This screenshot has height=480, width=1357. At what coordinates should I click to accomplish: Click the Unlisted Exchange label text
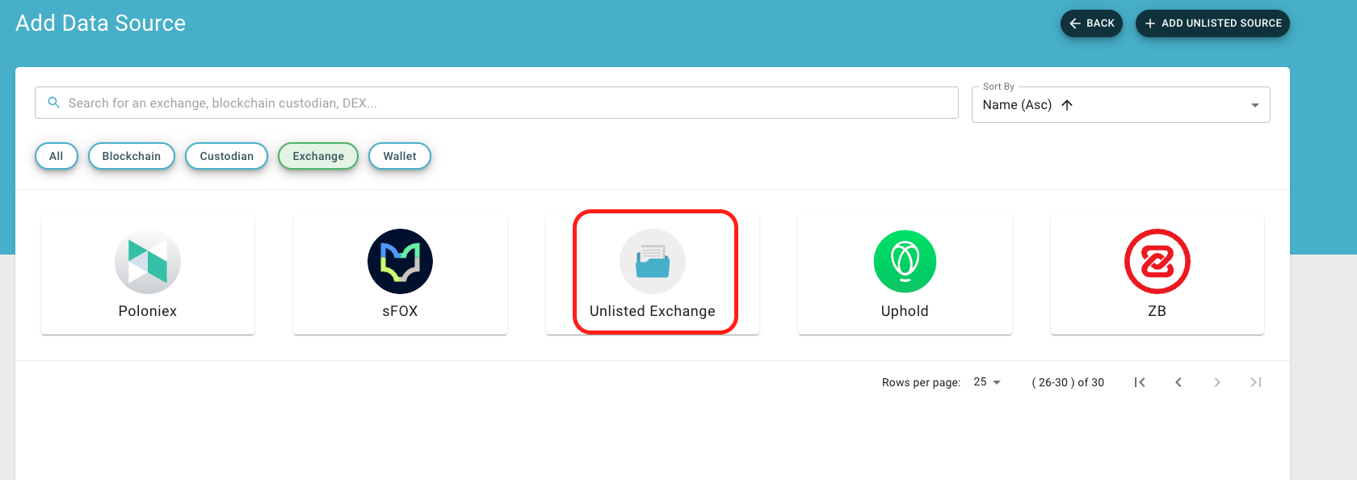653,311
